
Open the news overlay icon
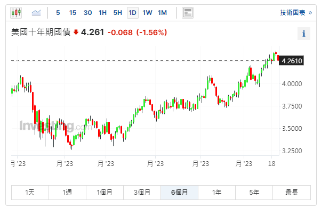[x=188, y=13]
